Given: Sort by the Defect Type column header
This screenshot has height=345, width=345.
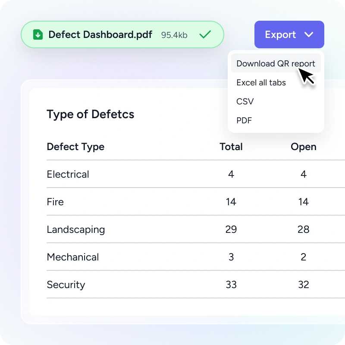Looking at the screenshot, I should tap(75, 147).
